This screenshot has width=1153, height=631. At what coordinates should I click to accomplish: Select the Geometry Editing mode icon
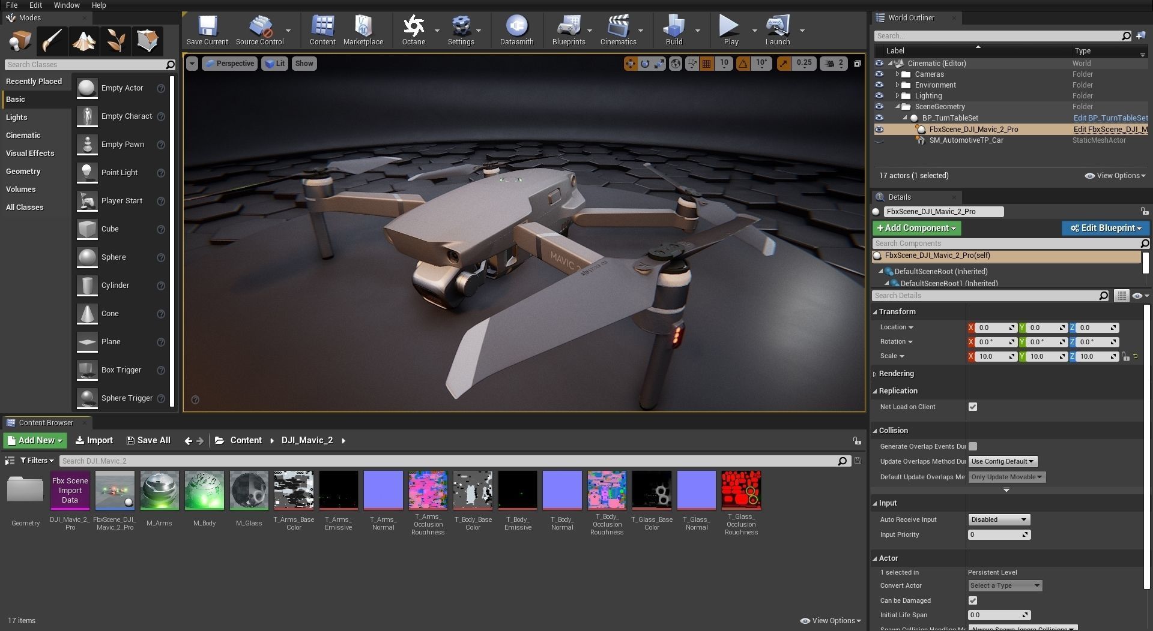pos(147,41)
